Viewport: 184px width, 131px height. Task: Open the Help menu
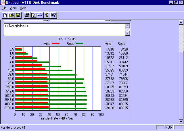23,8
